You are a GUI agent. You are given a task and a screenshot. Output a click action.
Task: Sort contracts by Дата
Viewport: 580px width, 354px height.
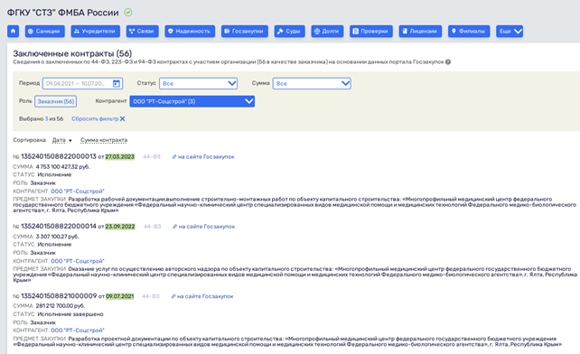point(59,140)
